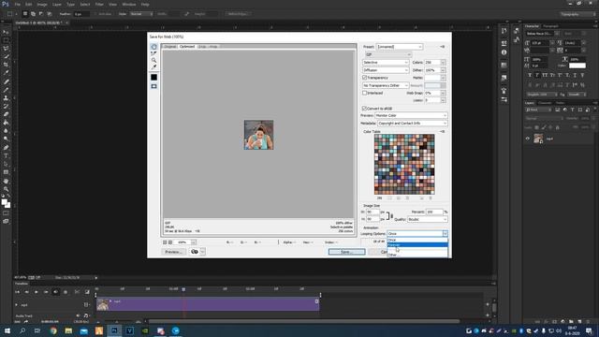Open the Looping Options dropdown arrow
599x337 pixels.
click(x=445, y=233)
